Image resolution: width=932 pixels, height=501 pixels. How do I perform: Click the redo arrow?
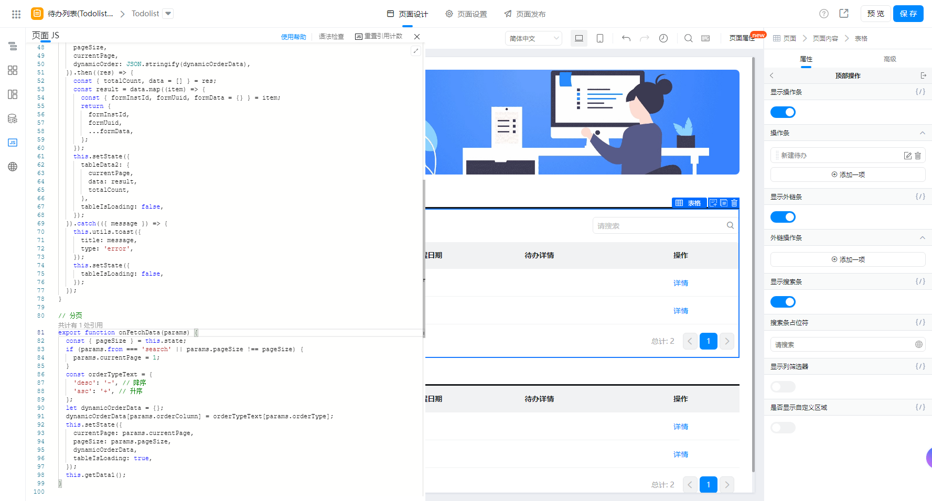pyautogui.click(x=645, y=38)
